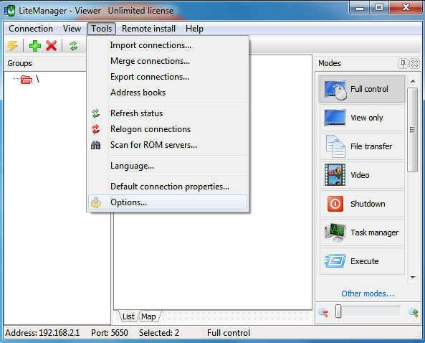The width and height of the screenshot is (425, 343).
Task: Click the red Shutdown power icon
Action: point(335,204)
